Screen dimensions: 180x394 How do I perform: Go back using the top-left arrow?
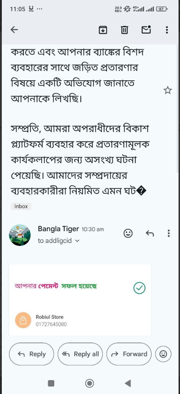14,30
